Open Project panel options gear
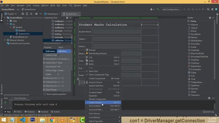Image resolution: width=219 pixels, height=123 pixels. 36,14
